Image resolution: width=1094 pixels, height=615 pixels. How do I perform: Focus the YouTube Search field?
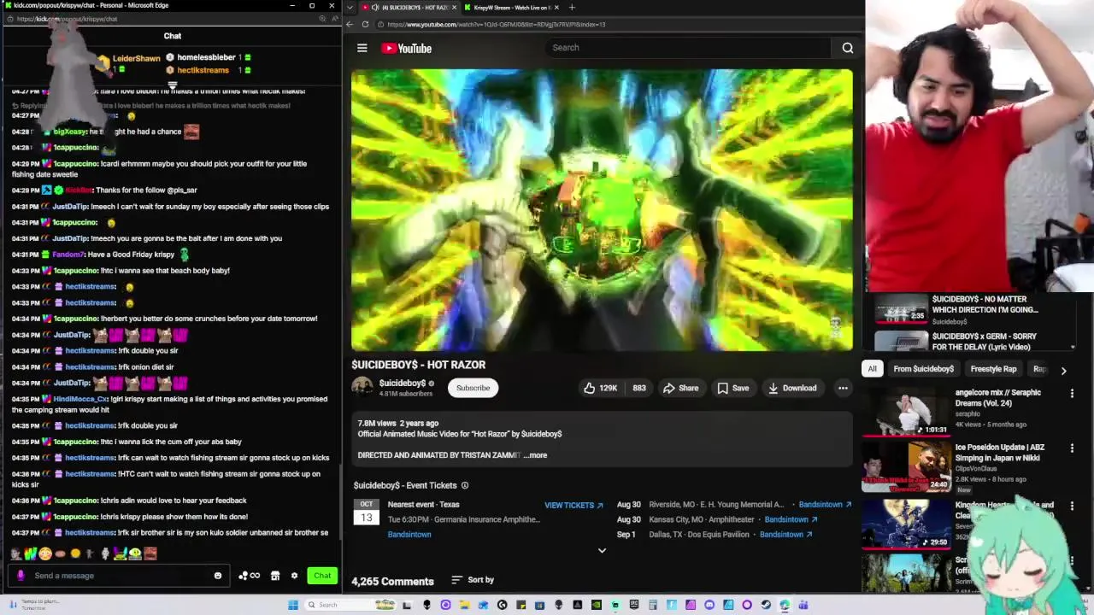688,48
